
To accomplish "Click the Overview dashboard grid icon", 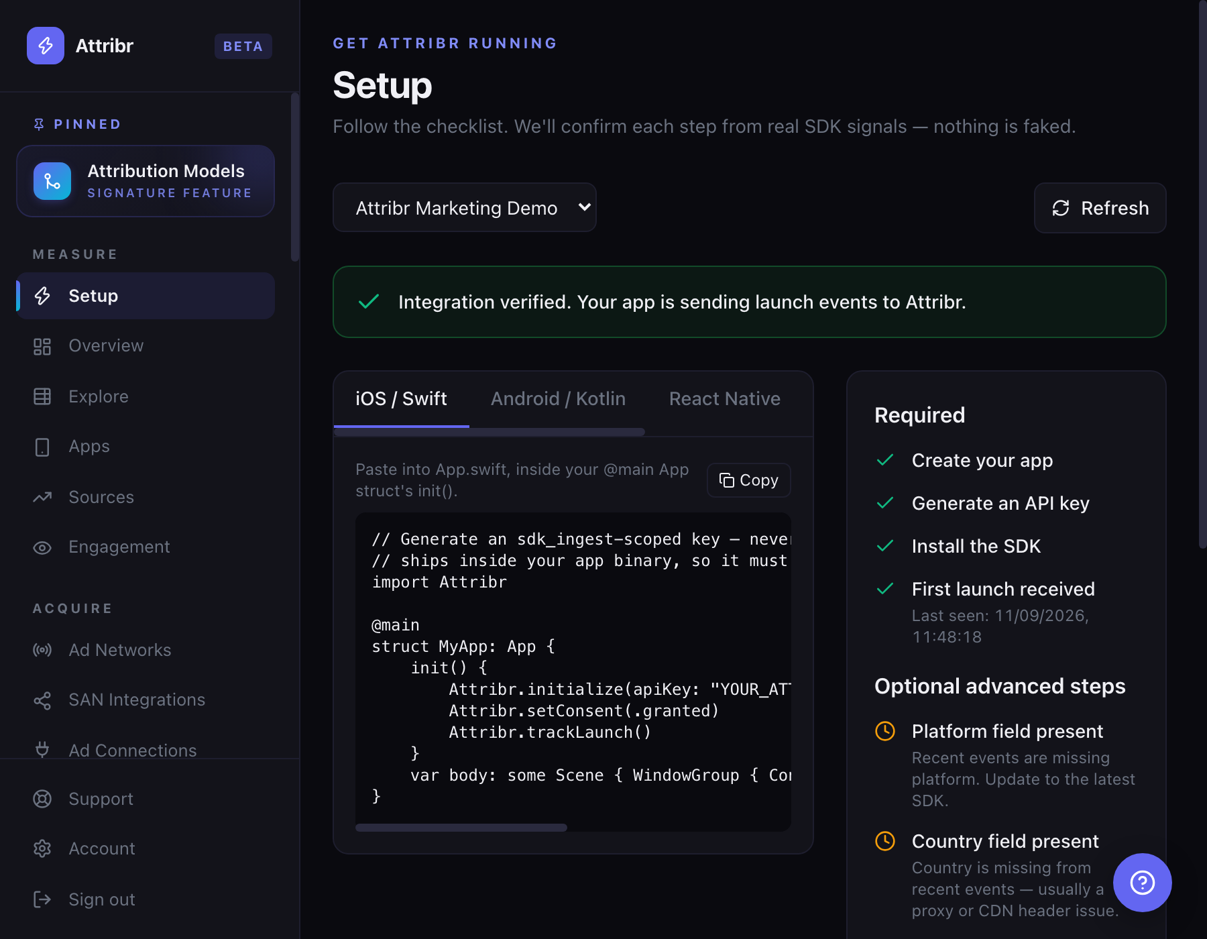I will (x=42, y=346).
